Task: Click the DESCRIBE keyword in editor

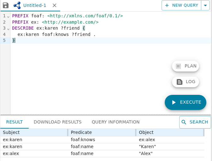Action: [23, 28]
